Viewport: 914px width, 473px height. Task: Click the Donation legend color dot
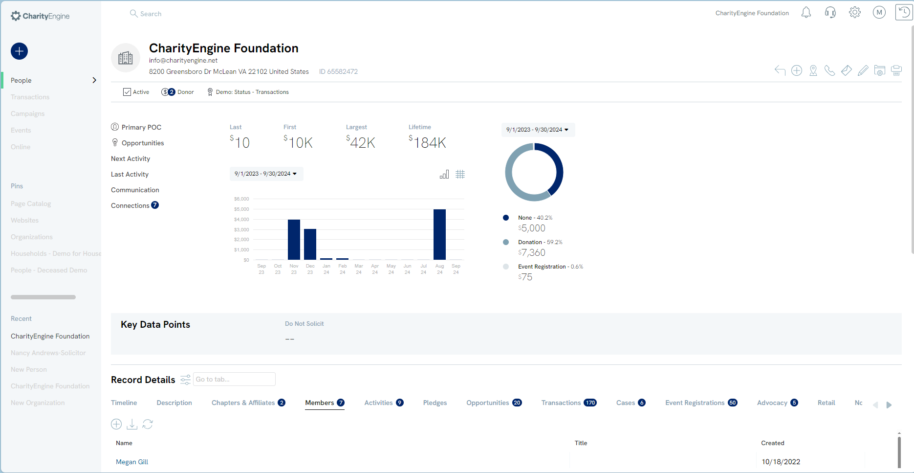pos(506,242)
